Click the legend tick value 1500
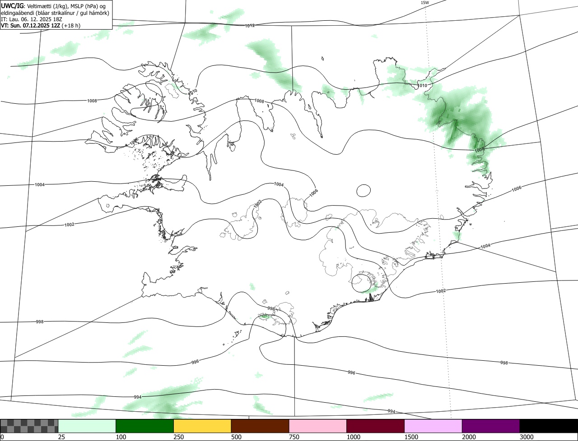 (411, 437)
